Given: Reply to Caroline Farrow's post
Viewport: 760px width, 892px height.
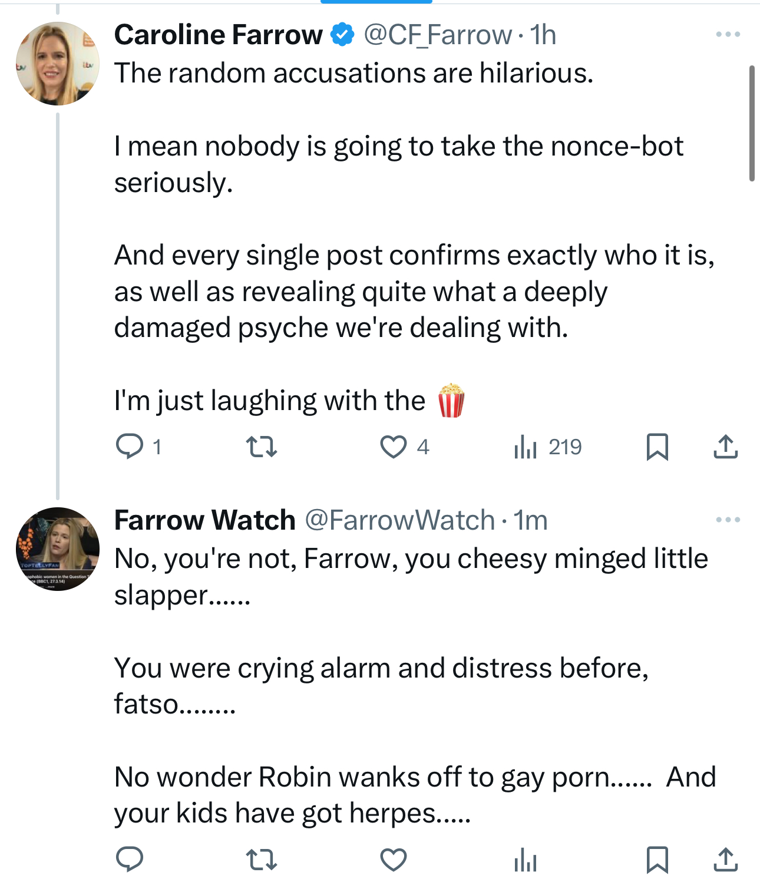Looking at the screenshot, I should coord(130,447).
